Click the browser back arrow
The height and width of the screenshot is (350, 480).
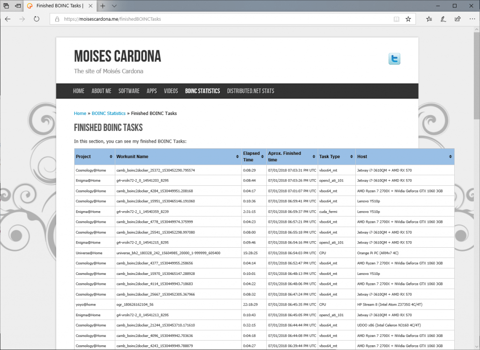(7, 19)
